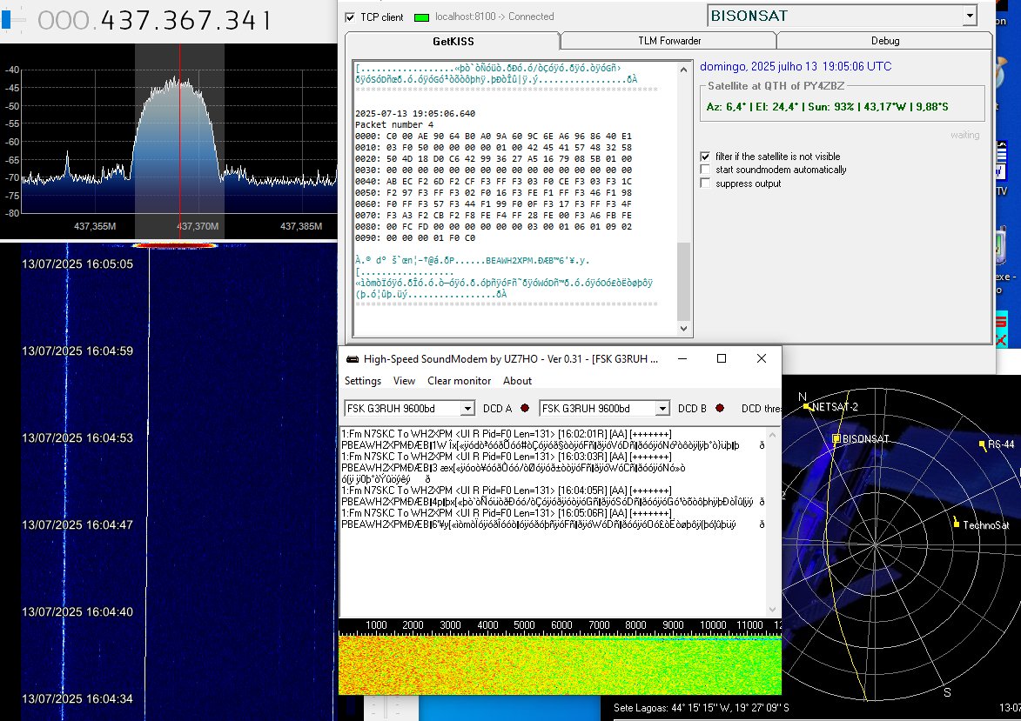Click Clear monitor in the SoundModem window
The height and width of the screenshot is (721, 1021).
click(x=459, y=381)
